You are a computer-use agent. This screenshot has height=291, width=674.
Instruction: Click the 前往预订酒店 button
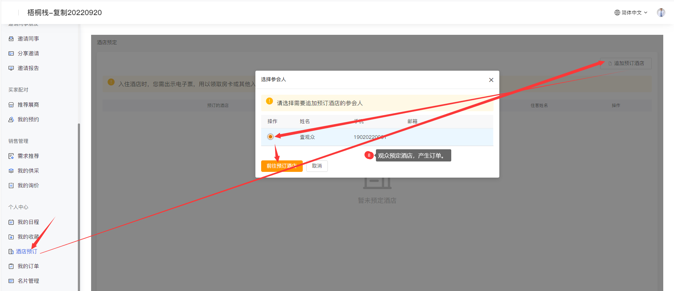[x=282, y=166]
